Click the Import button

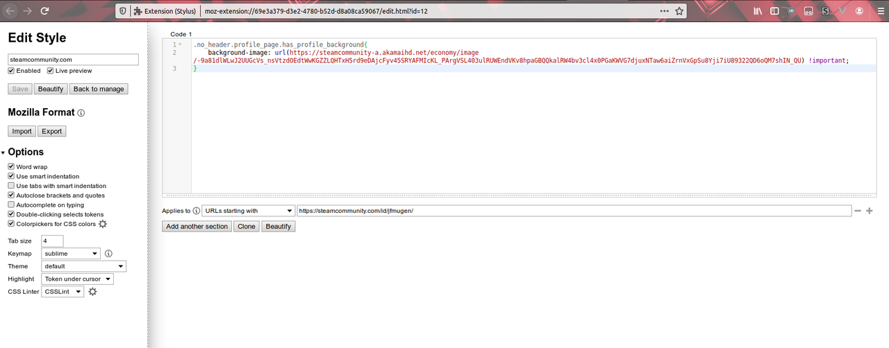22,131
